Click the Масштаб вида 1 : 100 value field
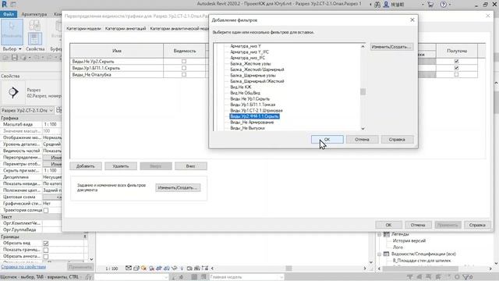 (x=52, y=124)
